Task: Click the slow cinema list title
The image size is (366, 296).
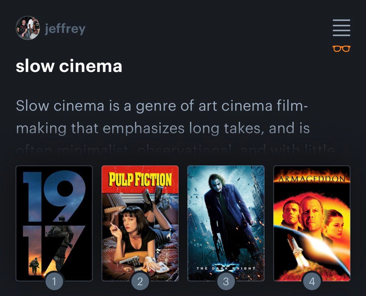Action: [x=69, y=66]
